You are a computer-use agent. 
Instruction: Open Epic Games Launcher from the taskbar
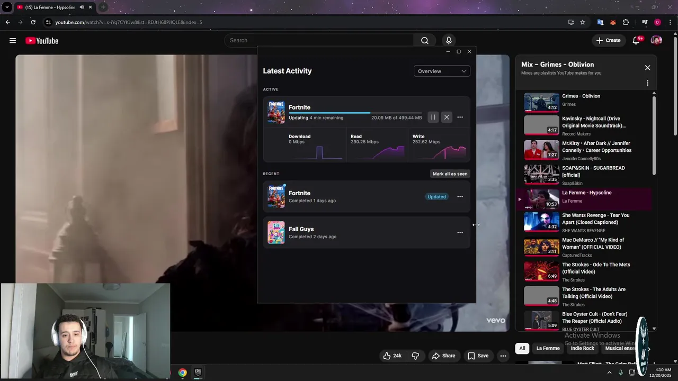[x=198, y=373]
